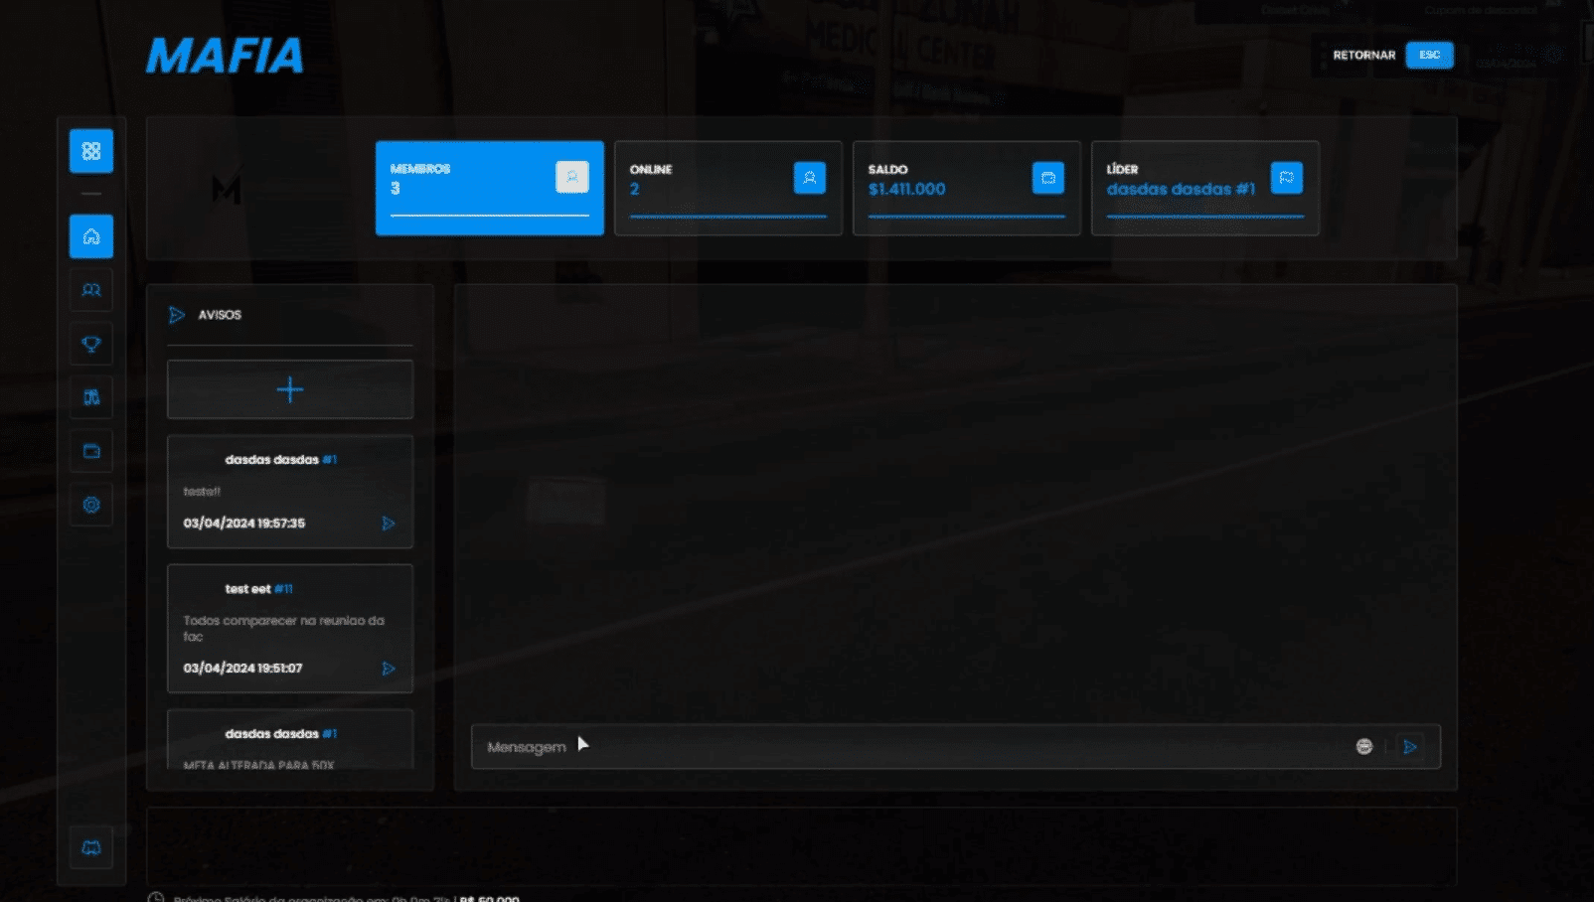Open the emoji picker in message bar
1594x902 pixels.
1364,747
